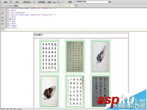Viewport: 147px width, 110px height.
Task: Select the top-left calligraphy grid thumbnail
Action: 49,56
